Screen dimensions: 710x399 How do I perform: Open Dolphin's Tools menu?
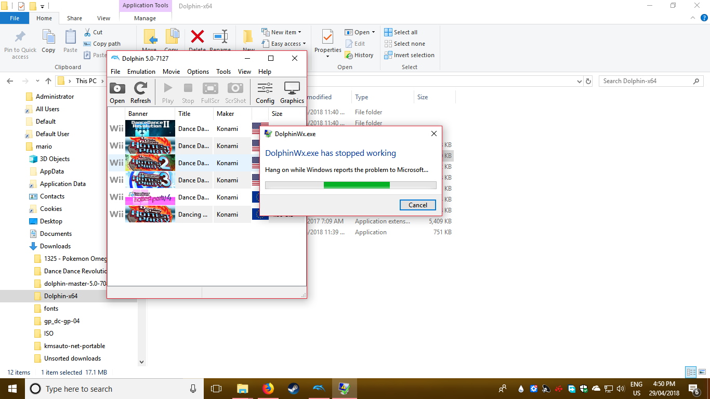coord(223,72)
